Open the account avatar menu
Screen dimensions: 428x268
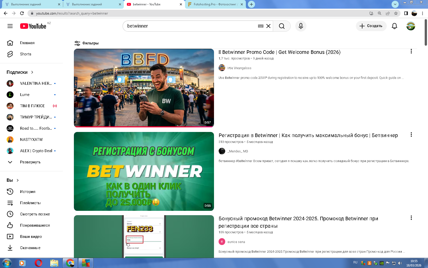pyautogui.click(x=411, y=26)
